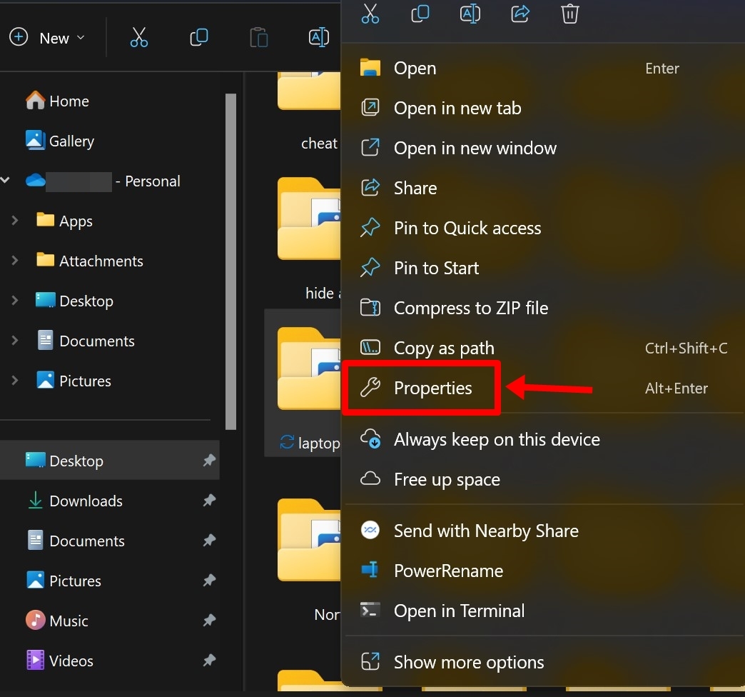Expand the Apps folder chevron
The height and width of the screenshot is (697, 745).
15,221
